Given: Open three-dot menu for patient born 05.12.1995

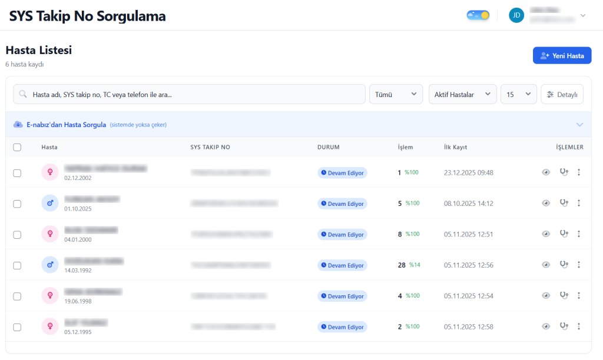Looking at the screenshot, I should pos(579,326).
